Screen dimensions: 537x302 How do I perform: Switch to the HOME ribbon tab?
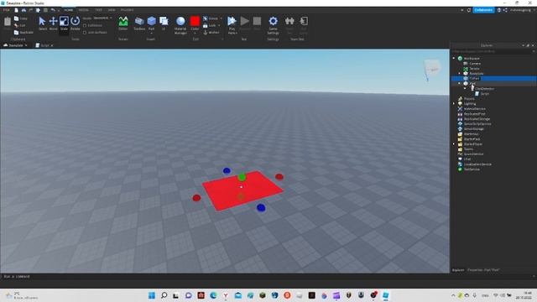(x=69, y=10)
